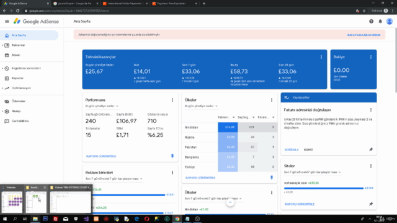Expand Performans date range dropdown
397x223 pixels.
coord(102,106)
